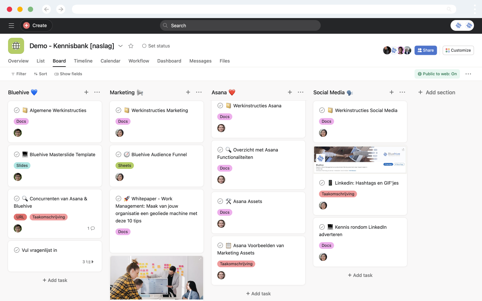This screenshot has width=482, height=301.
Task: Click the search magnifier icon in address bar
Action: 449,9
